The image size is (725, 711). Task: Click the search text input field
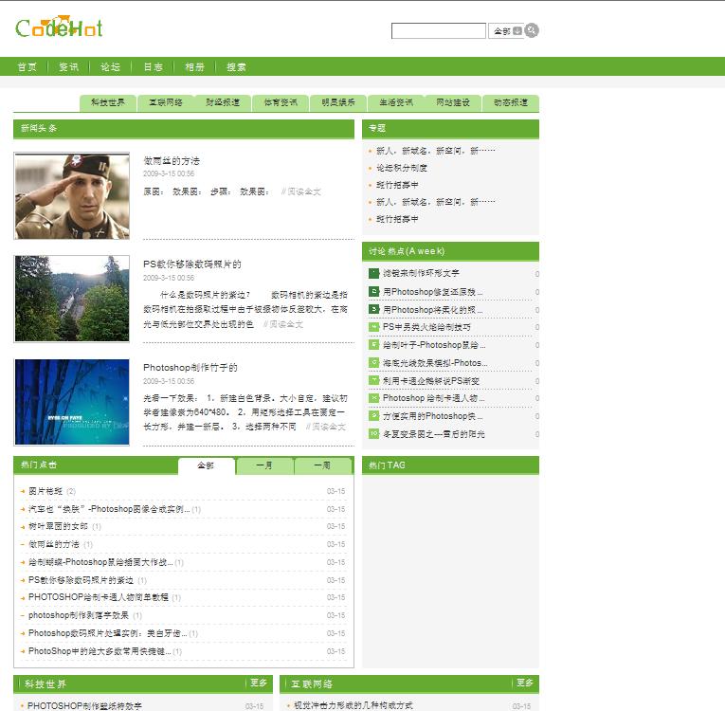(x=439, y=31)
